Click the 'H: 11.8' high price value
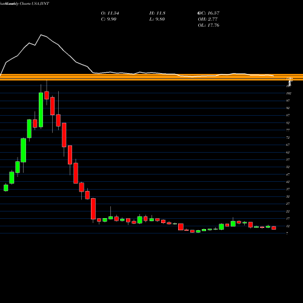This screenshot has width=303, height=303. coord(158,13)
